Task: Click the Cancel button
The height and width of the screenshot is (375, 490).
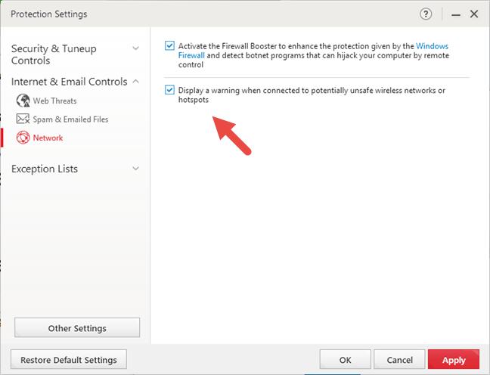Action: 399,360
